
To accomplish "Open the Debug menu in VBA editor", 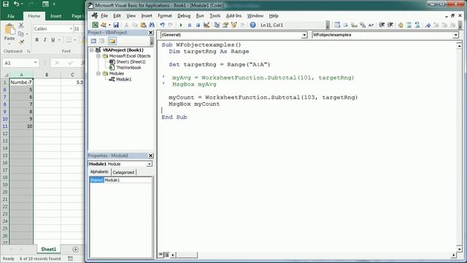I will (184, 16).
